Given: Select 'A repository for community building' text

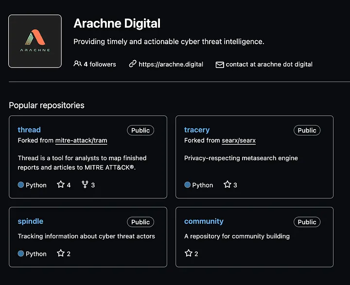Looking at the screenshot, I should pyautogui.click(x=237, y=236).
